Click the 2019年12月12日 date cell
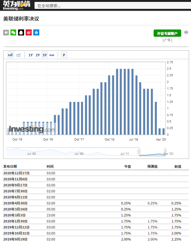Image resolution: width=191 pixels, height=244 pixels. (x=16, y=227)
